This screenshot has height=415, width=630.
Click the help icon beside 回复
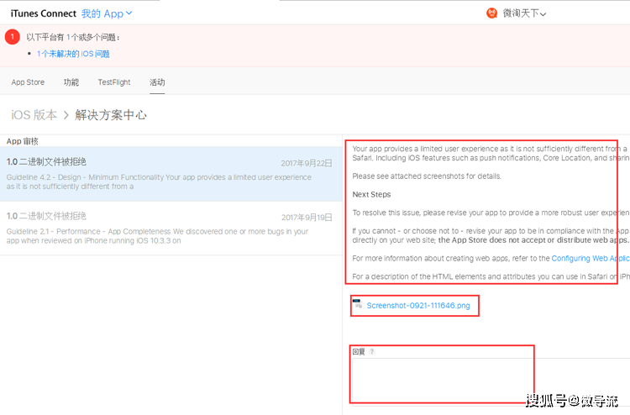pyautogui.click(x=371, y=351)
